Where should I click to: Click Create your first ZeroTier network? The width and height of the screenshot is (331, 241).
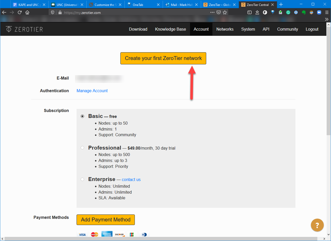point(163,58)
